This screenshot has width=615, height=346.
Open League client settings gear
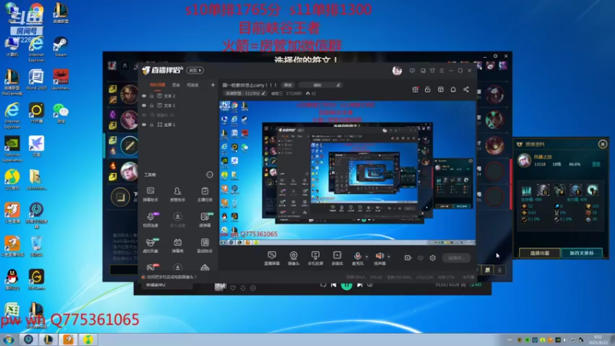click(x=495, y=56)
